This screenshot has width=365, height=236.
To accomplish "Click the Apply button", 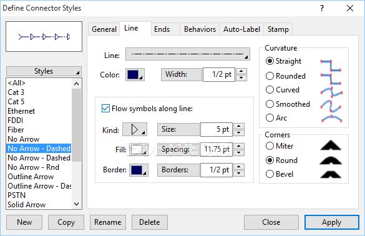I will [332, 222].
